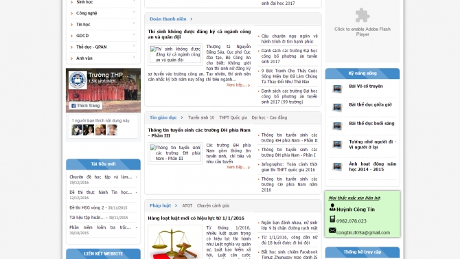Open Infographic: Toàn cảnh thời gian thi link
This screenshot has width=460, height=259.
coord(289,167)
